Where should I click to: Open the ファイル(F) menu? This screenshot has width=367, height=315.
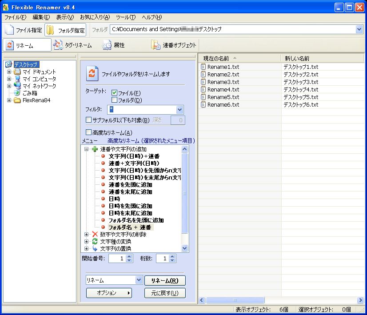16,17
